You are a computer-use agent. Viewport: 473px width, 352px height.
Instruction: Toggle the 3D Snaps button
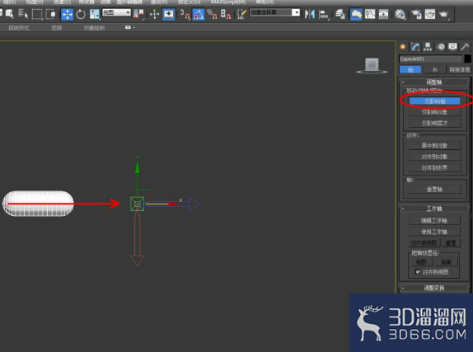click(185, 14)
